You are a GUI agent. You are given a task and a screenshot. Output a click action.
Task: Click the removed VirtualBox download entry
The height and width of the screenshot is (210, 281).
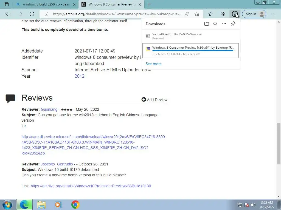point(191,36)
